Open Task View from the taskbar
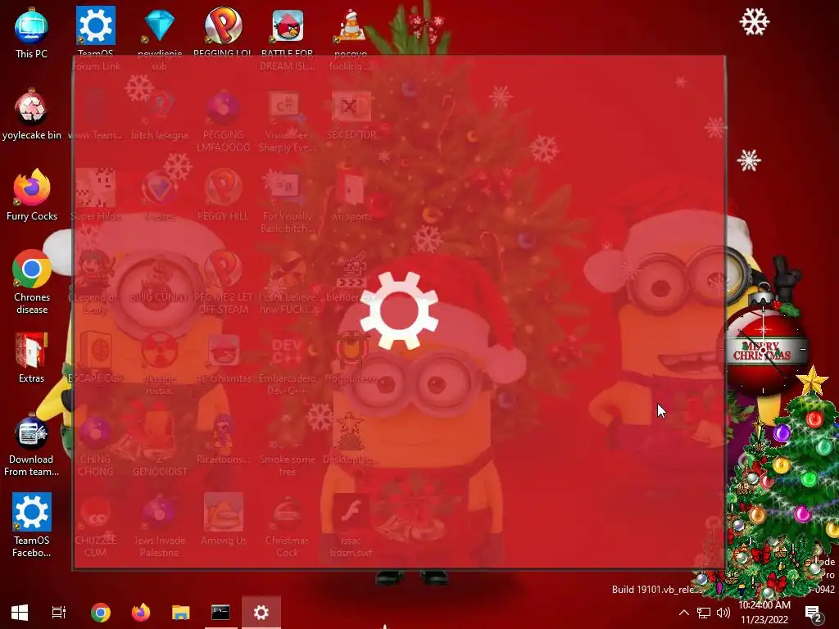This screenshot has height=629, width=839. tap(58, 613)
